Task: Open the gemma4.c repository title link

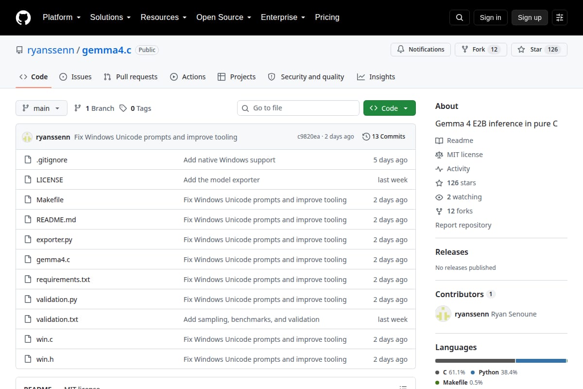Action: (107, 50)
